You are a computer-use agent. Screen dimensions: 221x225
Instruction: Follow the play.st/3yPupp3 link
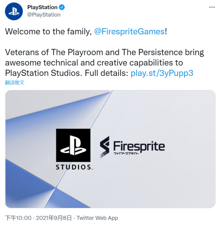coord(162,73)
